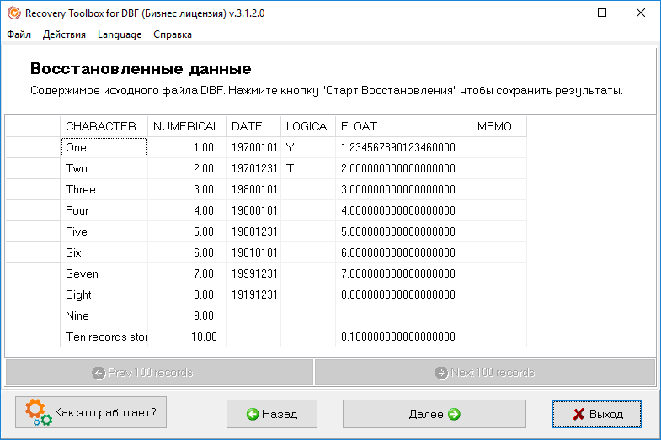Open the Действия menu

click(64, 34)
